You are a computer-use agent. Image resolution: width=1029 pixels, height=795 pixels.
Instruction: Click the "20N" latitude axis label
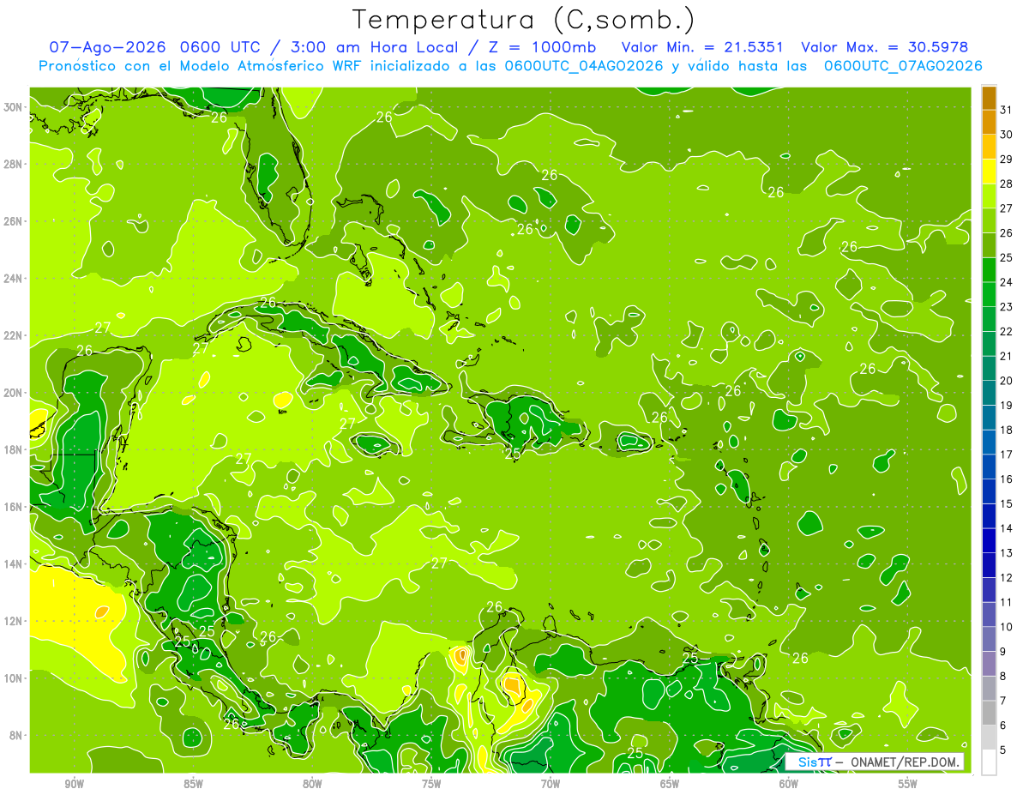point(15,393)
